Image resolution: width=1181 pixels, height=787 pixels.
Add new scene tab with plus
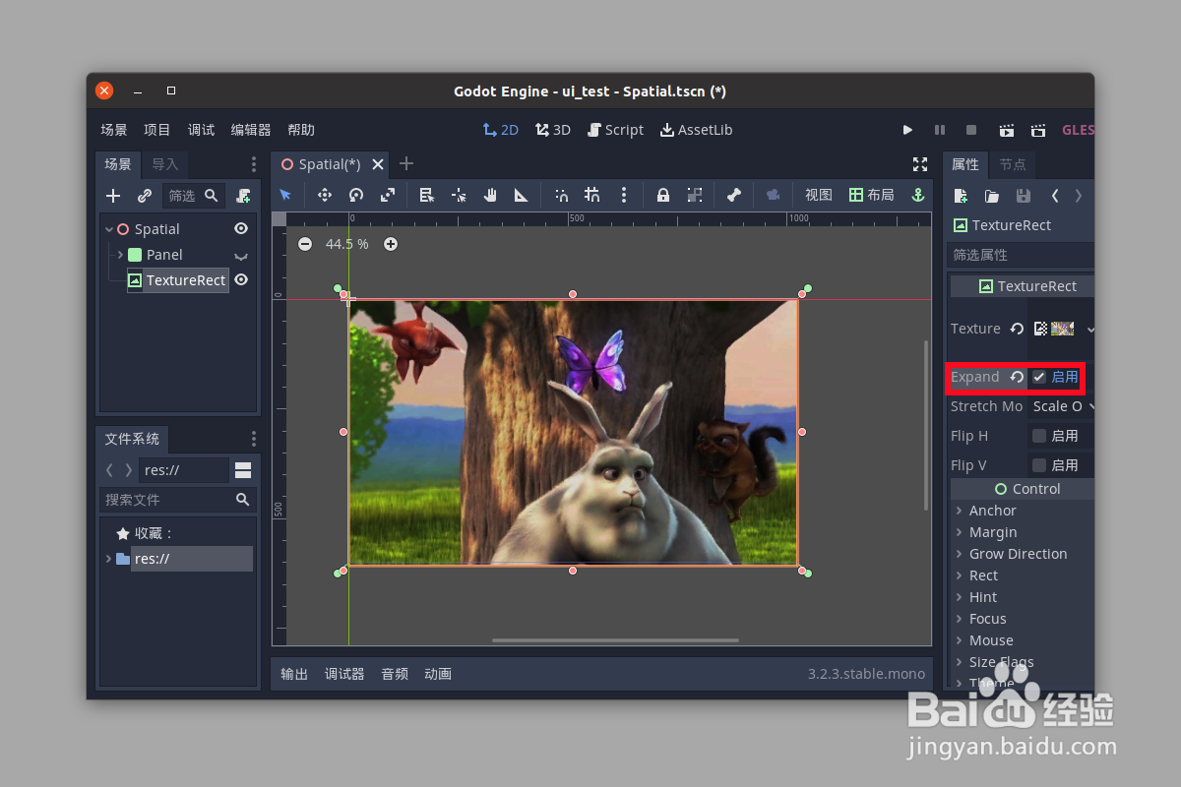406,163
